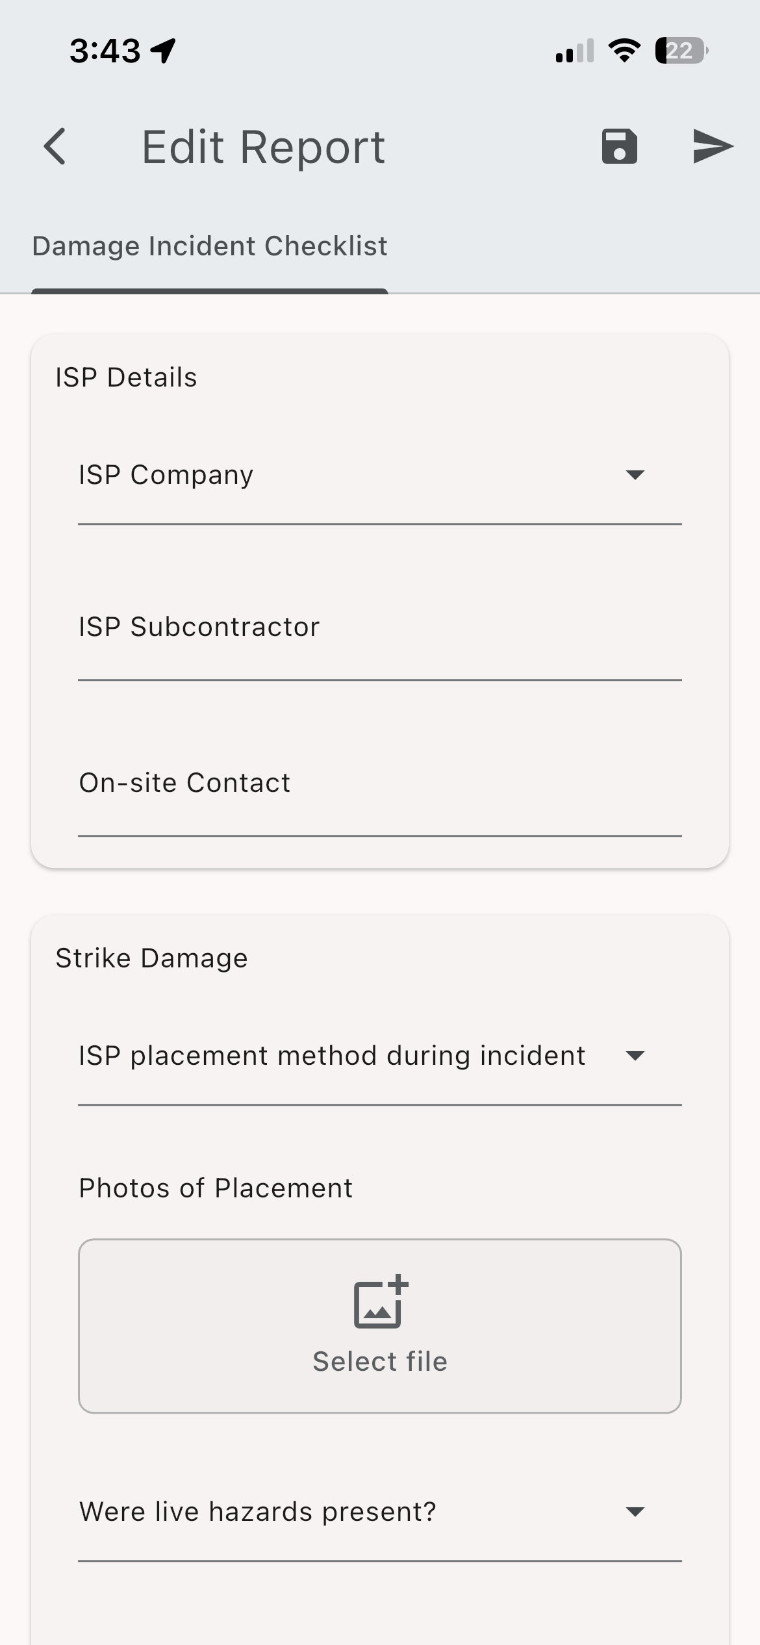Screen dimensions: 760x1645
Task: Click the back navigation arrow
Action: click(x=55, y=147)
